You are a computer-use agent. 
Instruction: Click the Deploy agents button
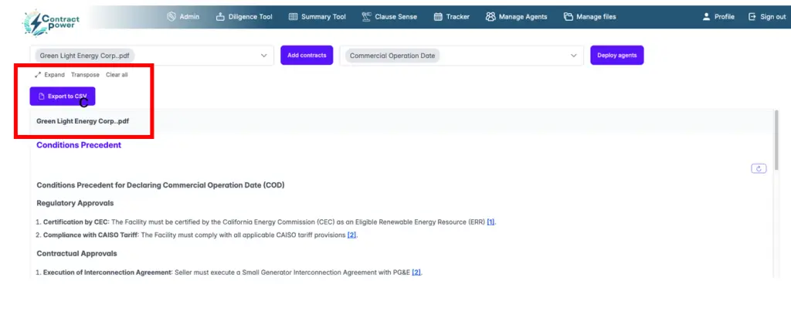tap(616, 56)
